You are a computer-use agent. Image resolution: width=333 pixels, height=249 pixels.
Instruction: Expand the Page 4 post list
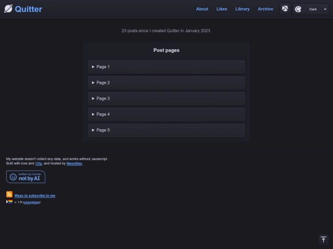tap(166, 114)
